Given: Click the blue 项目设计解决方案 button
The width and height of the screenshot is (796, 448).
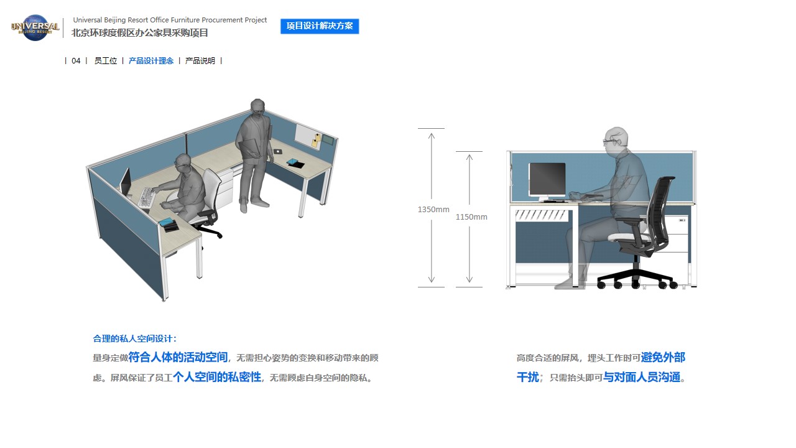Looking at the screenshot, I should pos(320,26).
